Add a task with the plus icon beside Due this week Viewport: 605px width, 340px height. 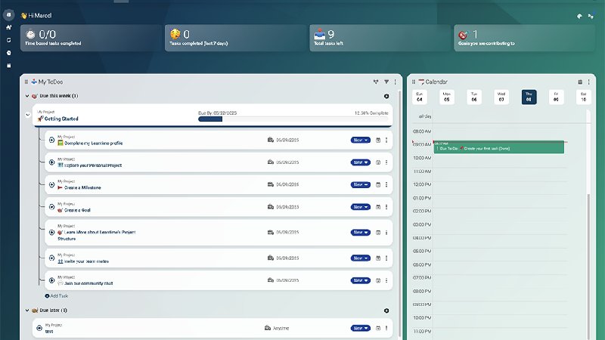coord(386,96)
